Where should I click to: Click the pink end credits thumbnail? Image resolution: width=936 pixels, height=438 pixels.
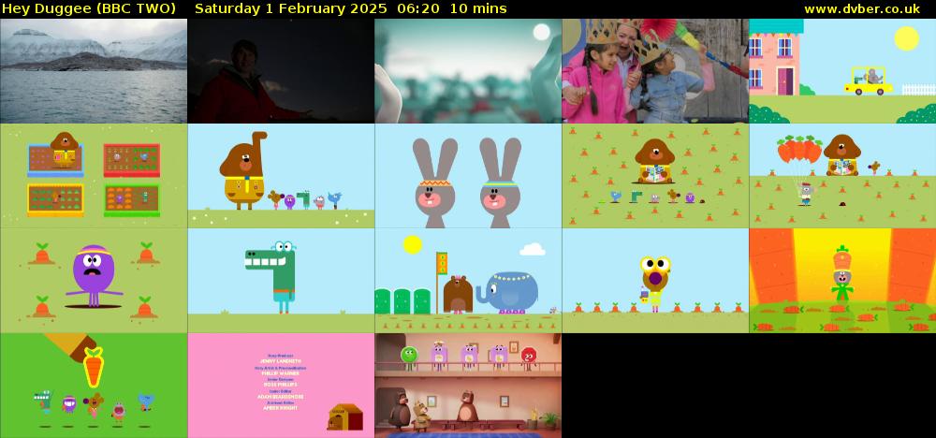(281, 386)
